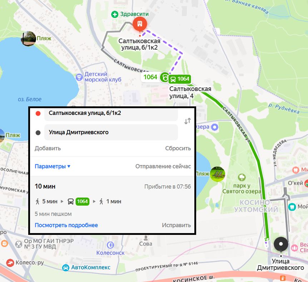Open the Колесо.ру red map icon
The height and width of the screenshot is (282, 308).
coord(11,263)
